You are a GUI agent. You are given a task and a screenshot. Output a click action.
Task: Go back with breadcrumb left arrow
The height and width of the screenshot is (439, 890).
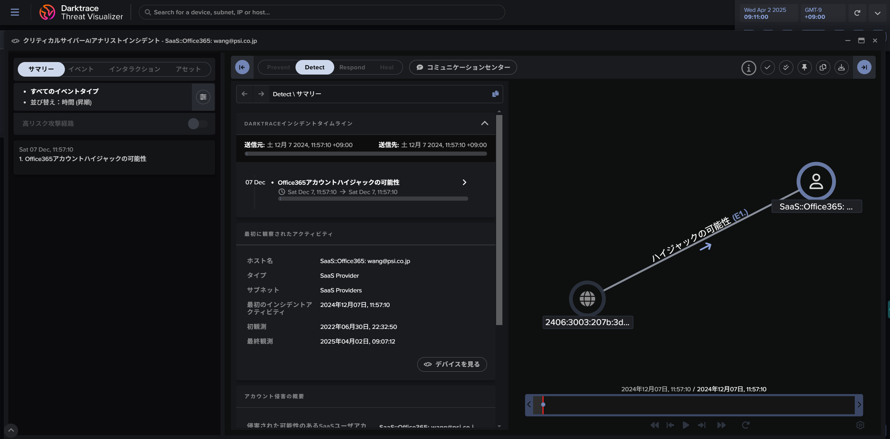click(245, 94)
